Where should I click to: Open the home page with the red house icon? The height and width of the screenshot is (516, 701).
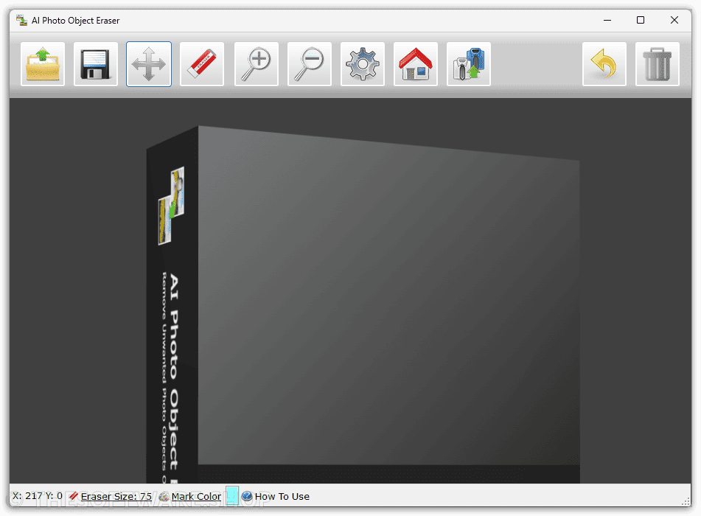click(x=416, y=64)
